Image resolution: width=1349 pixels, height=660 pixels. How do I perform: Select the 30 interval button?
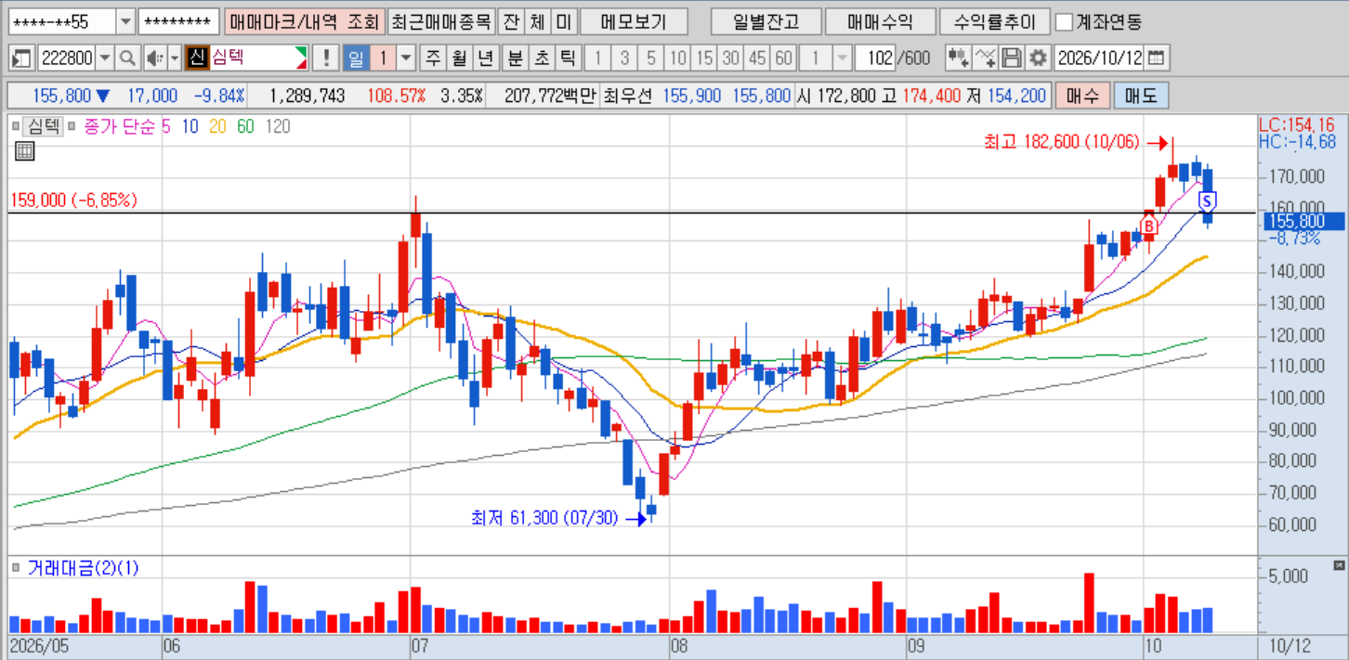point(731,58)
